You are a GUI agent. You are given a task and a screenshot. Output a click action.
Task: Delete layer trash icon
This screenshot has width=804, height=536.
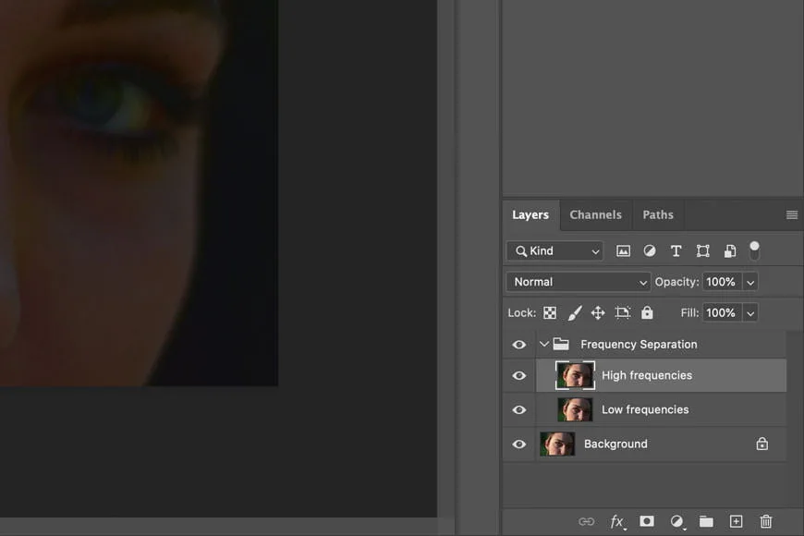[766, 521]
